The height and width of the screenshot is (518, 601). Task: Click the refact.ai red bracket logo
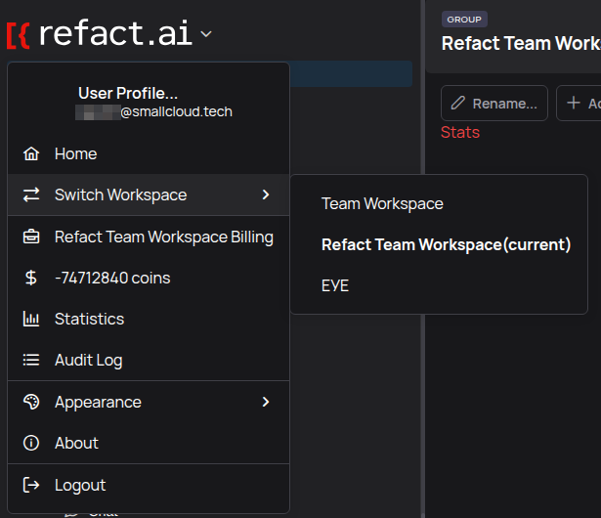tap(18, 35)
